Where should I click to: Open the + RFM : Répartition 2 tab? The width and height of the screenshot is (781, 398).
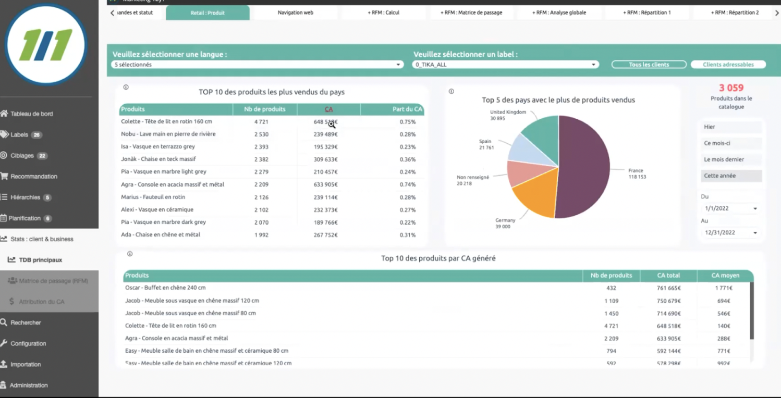tap(735, 13)
